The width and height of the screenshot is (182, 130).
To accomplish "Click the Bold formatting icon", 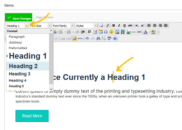I will click(114, 26).
